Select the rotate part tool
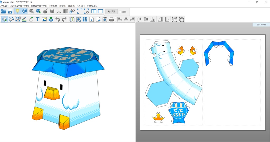Viewport: 270px width, 142px height. click(11, 19)
